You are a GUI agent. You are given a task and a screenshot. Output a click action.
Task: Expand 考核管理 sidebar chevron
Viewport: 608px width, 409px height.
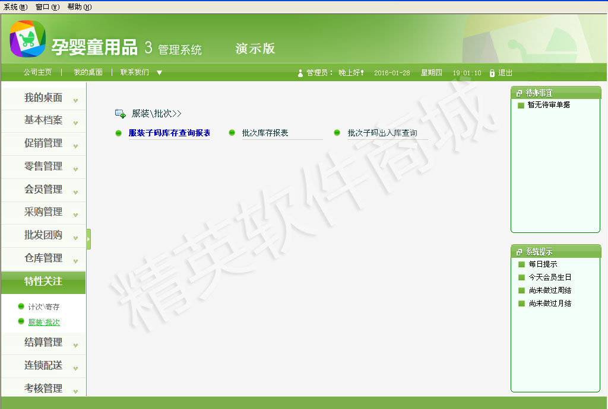[75, 392]
